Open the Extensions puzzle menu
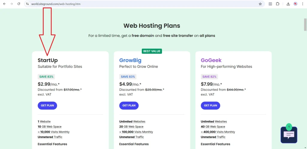 pos(277,4)
